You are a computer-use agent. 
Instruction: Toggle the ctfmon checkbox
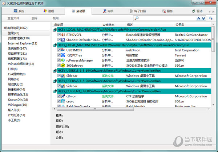click(x=59, y=96)
